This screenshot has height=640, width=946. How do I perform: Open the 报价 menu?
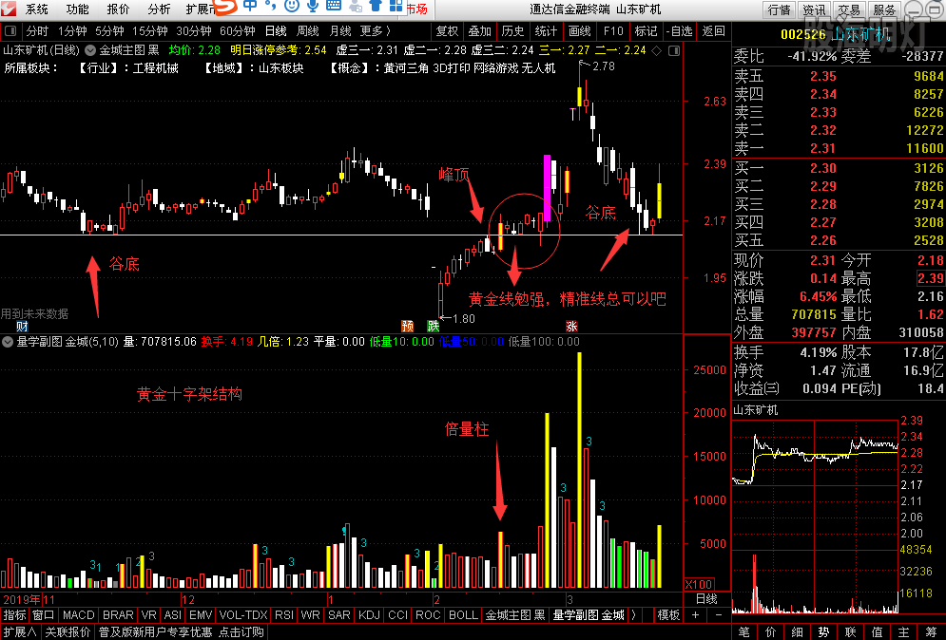pyautogui.click(x=118, y=9)
